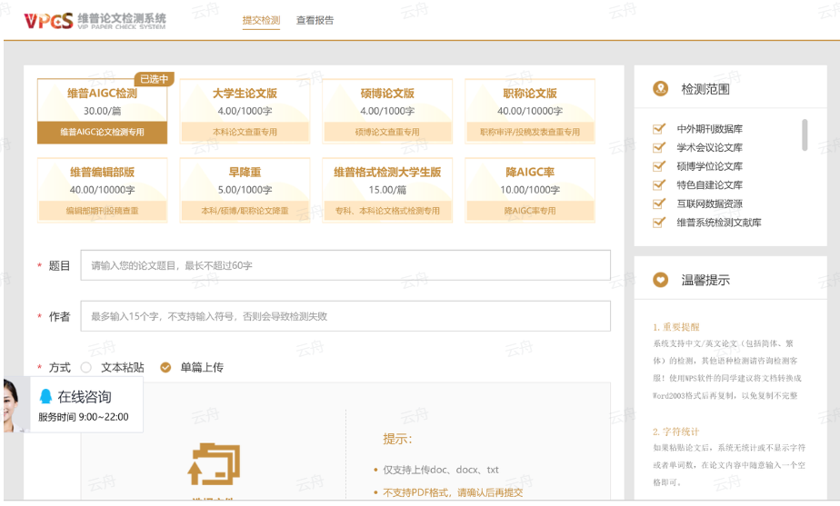Click the 温馨提示 heart icon
The height and width of the screenshot is (506, 840).
pyautogui.click(x=661, y=280)
